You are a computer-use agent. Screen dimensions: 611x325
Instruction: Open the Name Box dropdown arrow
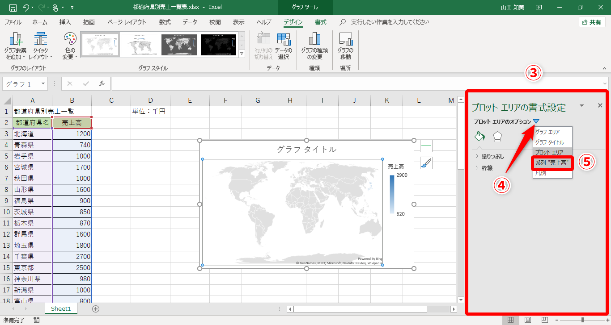[x=43, y=83]
